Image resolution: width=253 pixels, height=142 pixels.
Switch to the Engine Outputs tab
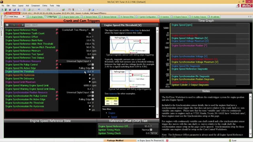(179, 17)
